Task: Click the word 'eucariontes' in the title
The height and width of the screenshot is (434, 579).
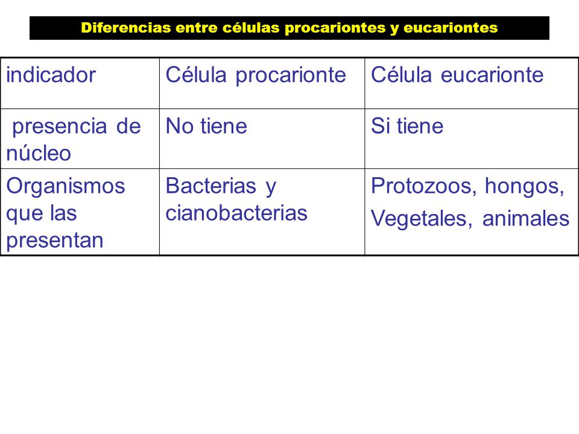Action: click(x=451, y=28)
